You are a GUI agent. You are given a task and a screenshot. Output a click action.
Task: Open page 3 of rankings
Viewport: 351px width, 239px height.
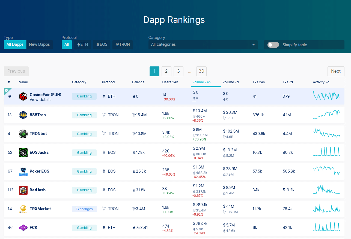pos(179,71)
